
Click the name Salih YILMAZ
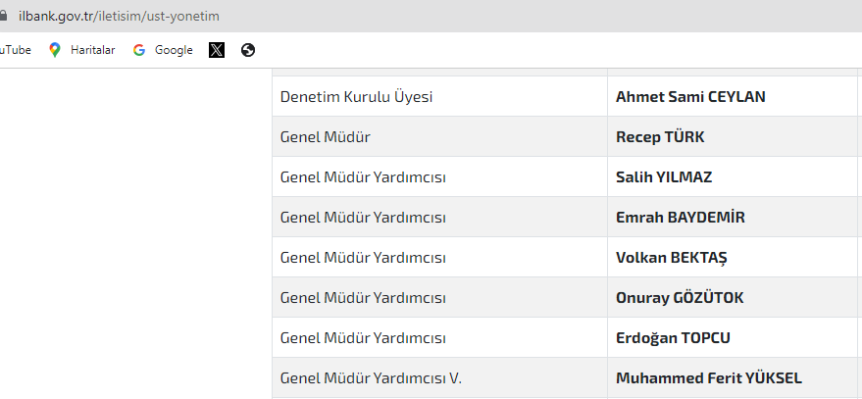point(664,177)
